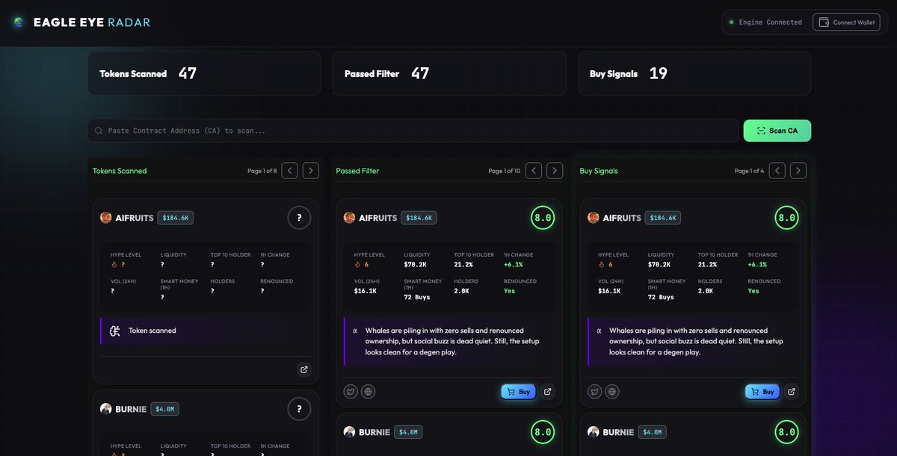Click the 8.0 score badge on Buy Signals AIFRUITS
This screenshot has height=456, width=897.
click(x=786, y=218)
